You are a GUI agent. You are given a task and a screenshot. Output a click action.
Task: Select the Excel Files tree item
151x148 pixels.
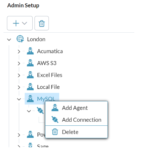click(49, 75)
